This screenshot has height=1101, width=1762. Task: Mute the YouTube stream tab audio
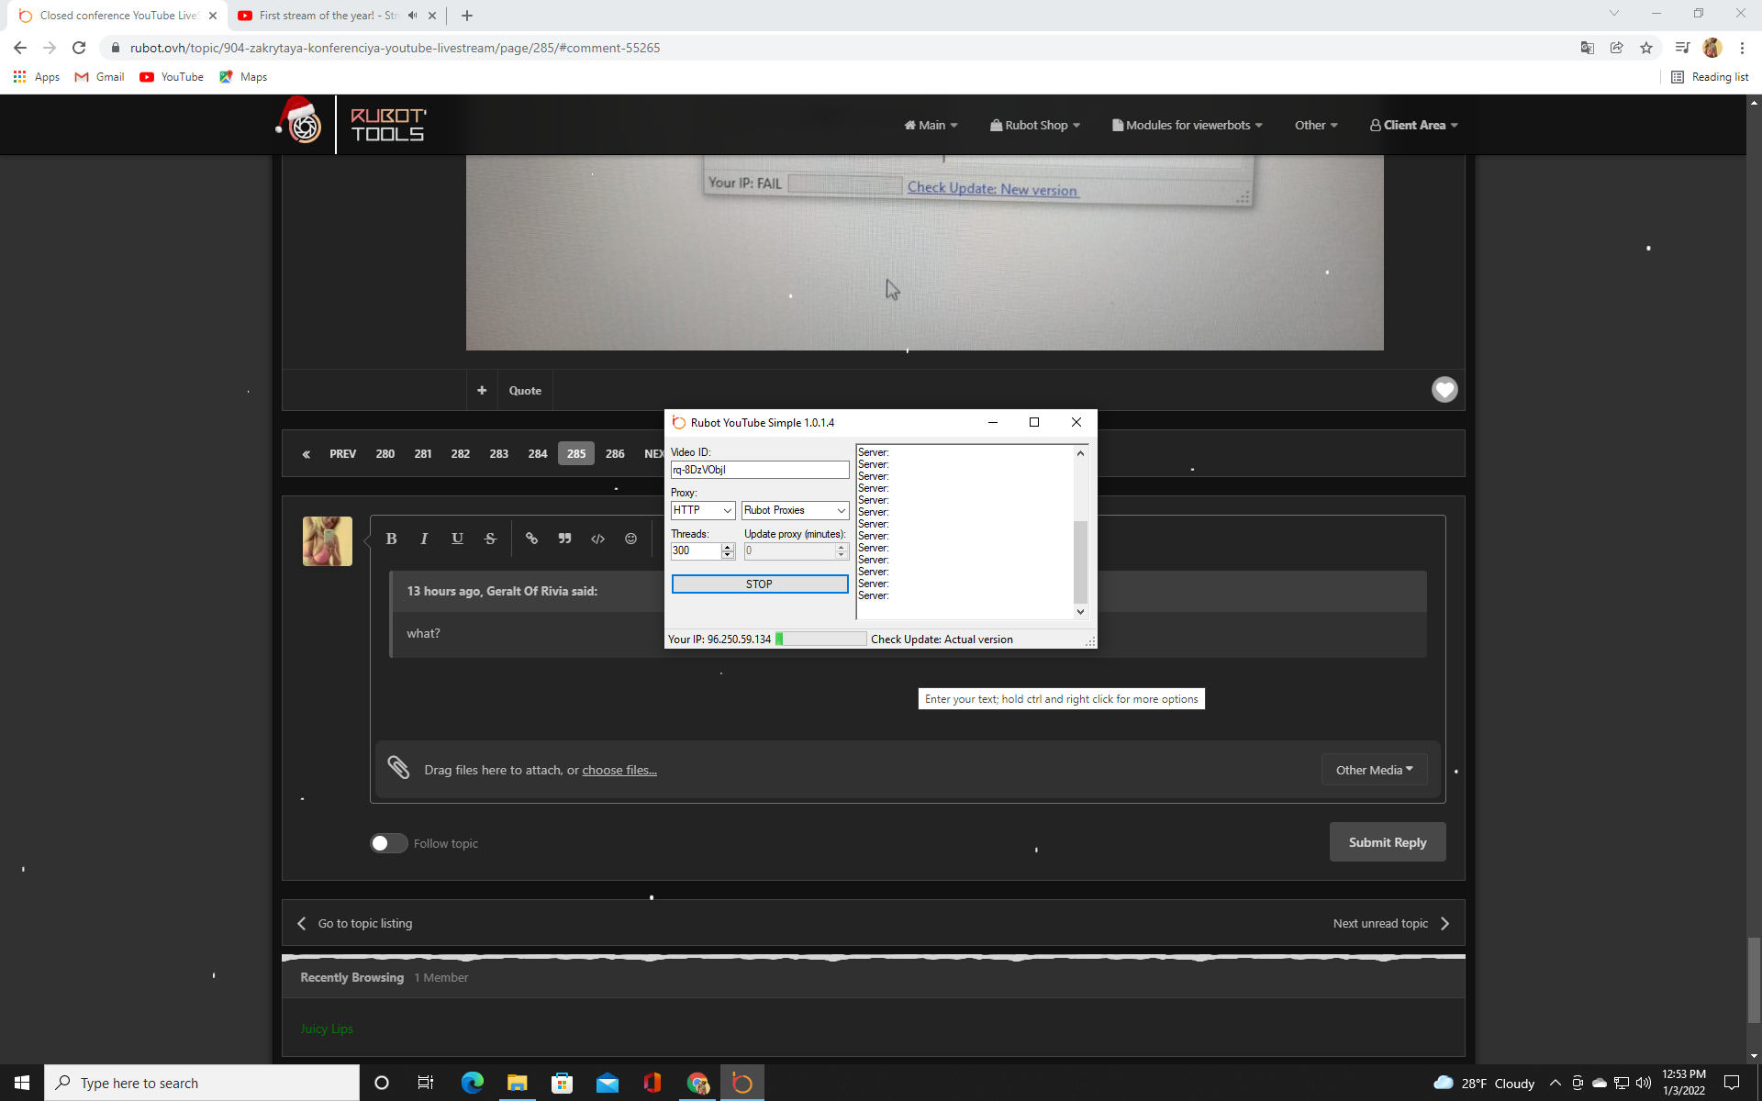pyautogui.click(x=412, y=16)
